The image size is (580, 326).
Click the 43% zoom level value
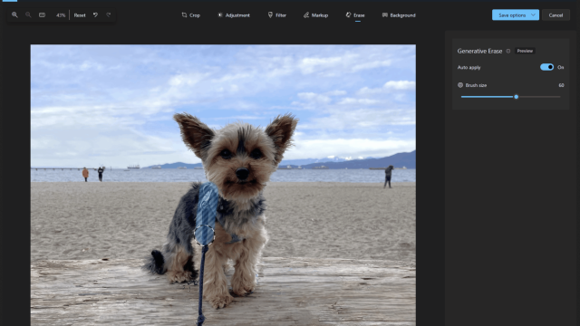pos(61,15)
